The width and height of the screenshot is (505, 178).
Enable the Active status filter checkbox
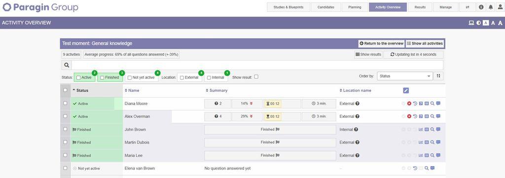pos(78,77)
